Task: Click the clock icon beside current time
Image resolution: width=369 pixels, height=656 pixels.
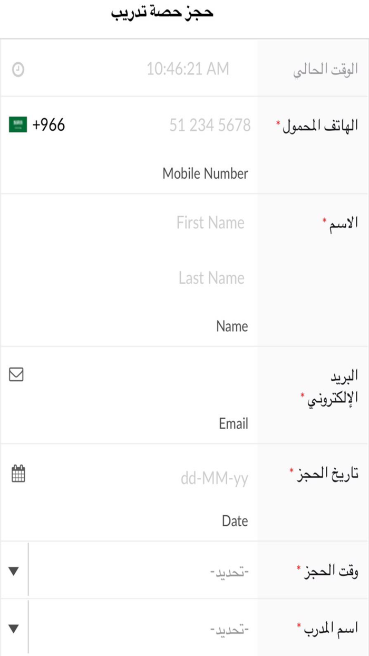Action: pos(18,69)
